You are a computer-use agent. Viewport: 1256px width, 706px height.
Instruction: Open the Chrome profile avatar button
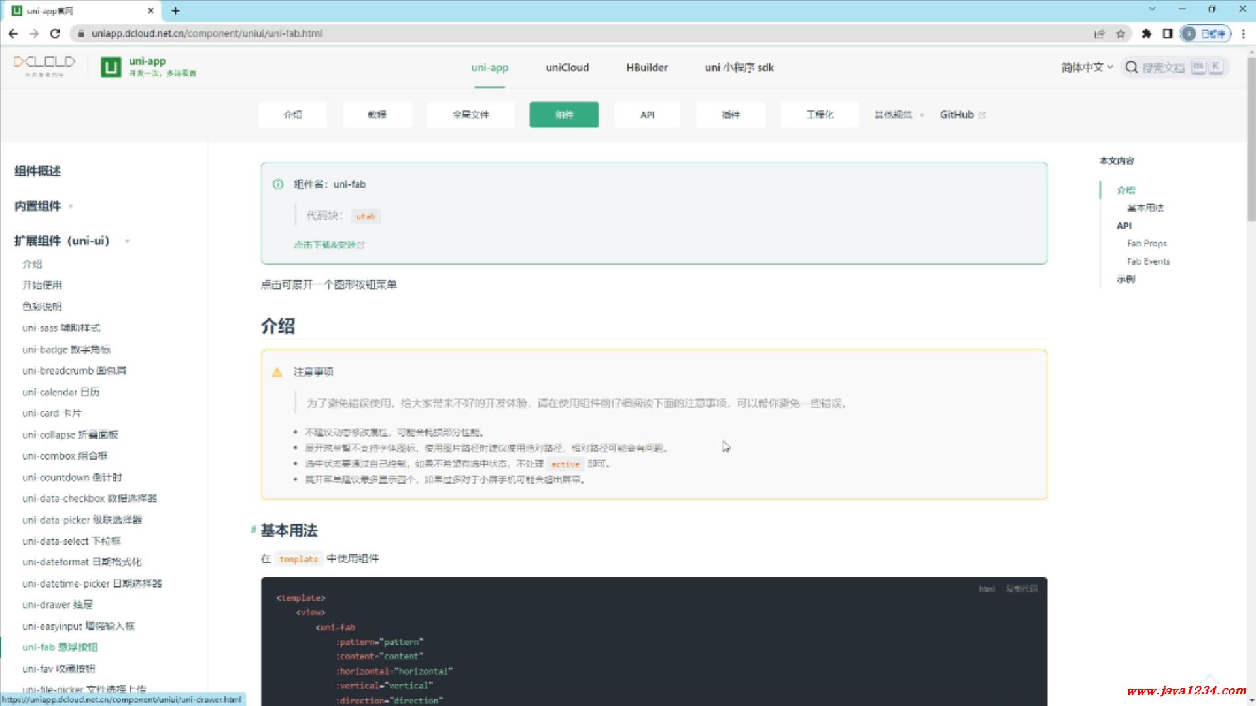click(x=1206, y=33)
